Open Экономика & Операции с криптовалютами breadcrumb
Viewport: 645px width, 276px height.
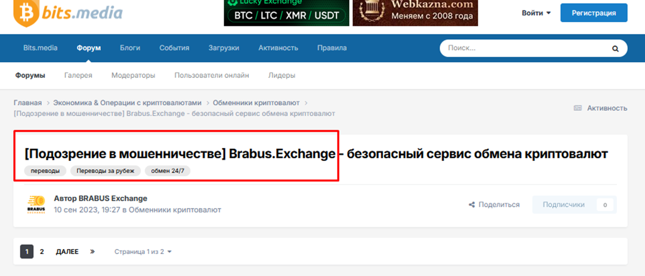click(127, 103)
